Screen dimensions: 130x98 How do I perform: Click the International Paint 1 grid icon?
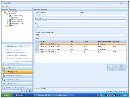click(x=10, y=24)
